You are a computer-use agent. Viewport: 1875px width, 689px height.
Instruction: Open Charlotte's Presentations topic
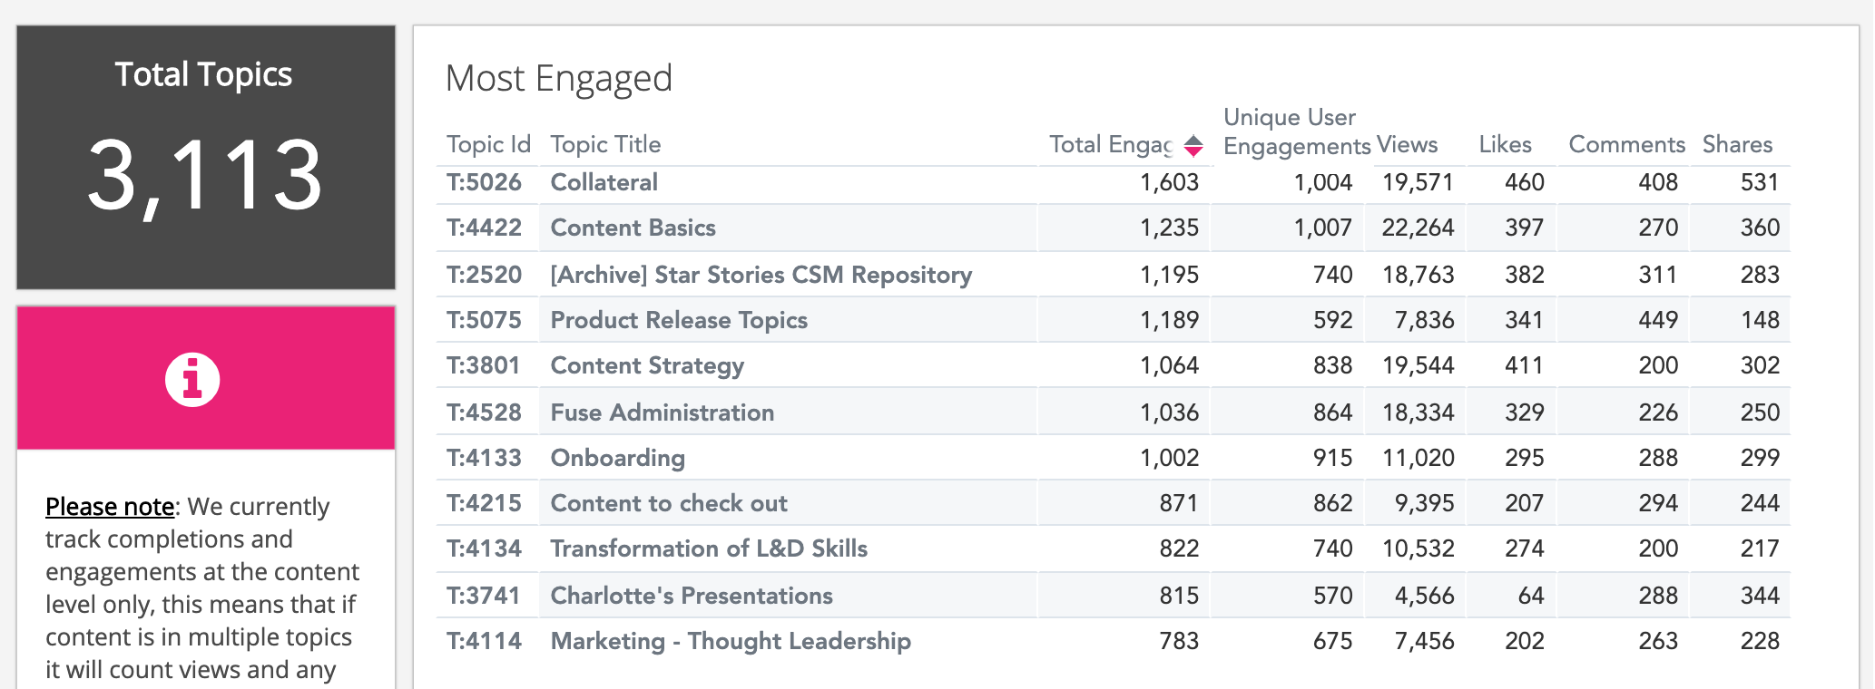(692, 596)
